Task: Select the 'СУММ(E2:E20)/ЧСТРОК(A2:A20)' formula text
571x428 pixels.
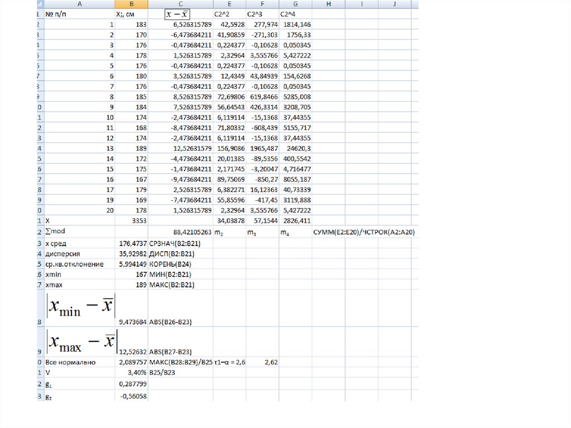Action: point(365,232)
